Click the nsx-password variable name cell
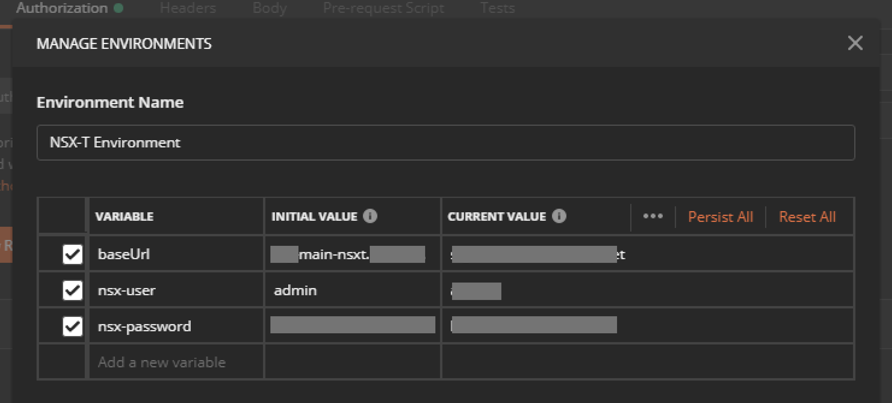This screenshot has height=403, width=892. coord(176,326)
